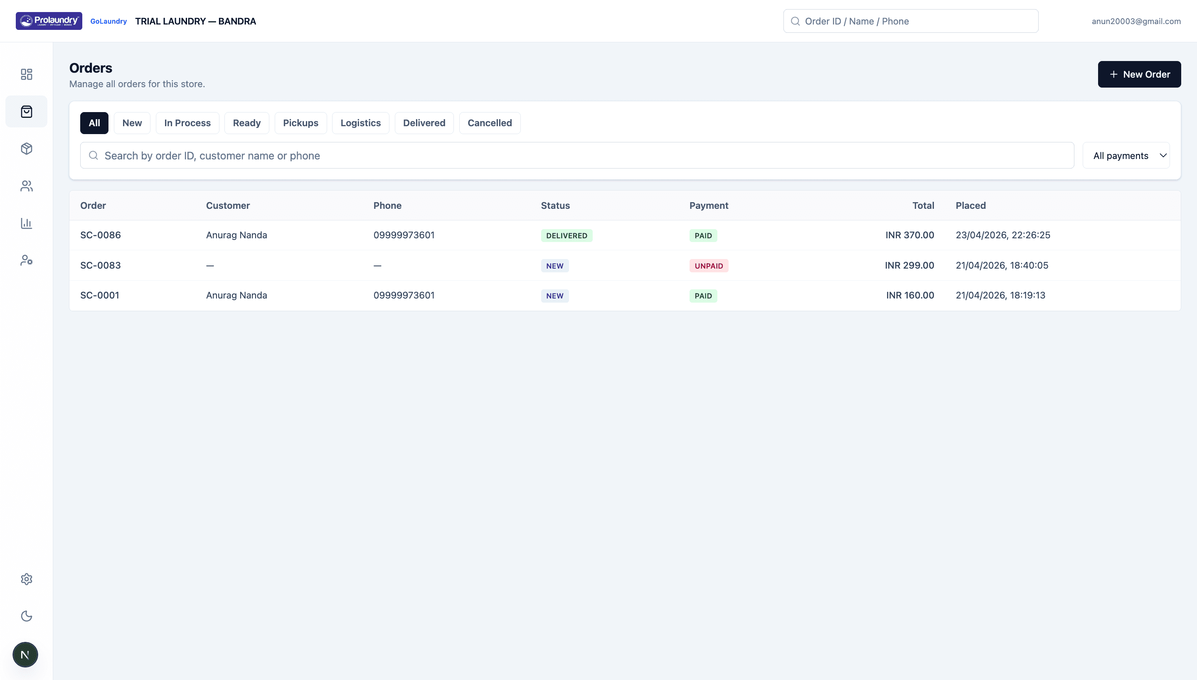Click the DELIVERED status badge

click(567, 235)
